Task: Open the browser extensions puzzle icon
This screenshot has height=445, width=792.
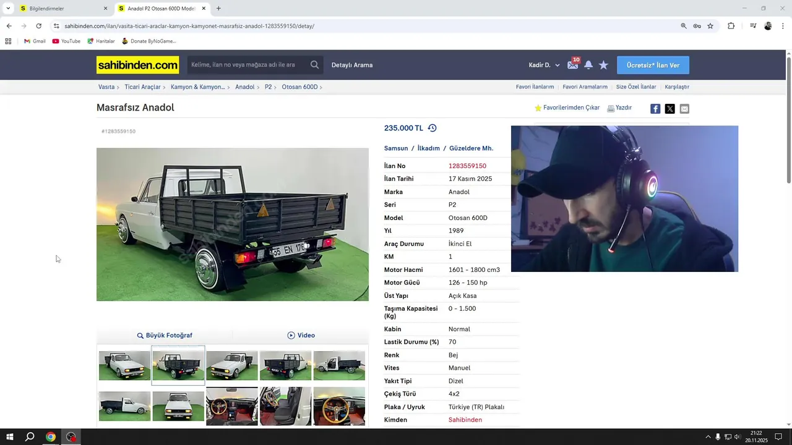Action: 731,26
